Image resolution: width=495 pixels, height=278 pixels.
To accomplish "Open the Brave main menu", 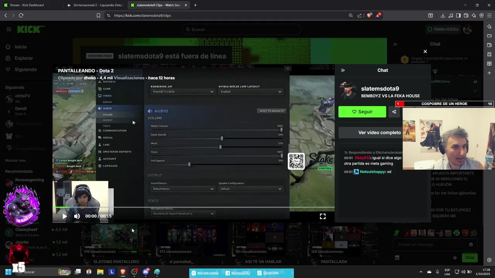I will click(489, 15).
